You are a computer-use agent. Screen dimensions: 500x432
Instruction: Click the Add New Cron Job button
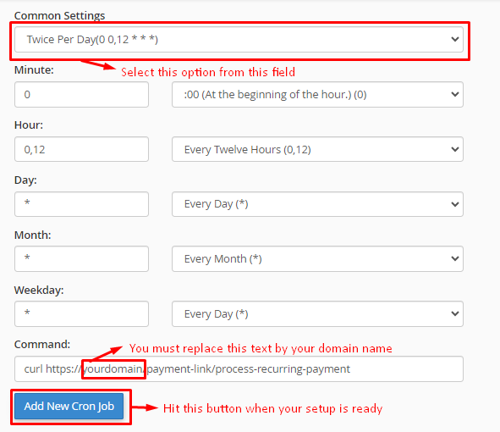[69, 406]
